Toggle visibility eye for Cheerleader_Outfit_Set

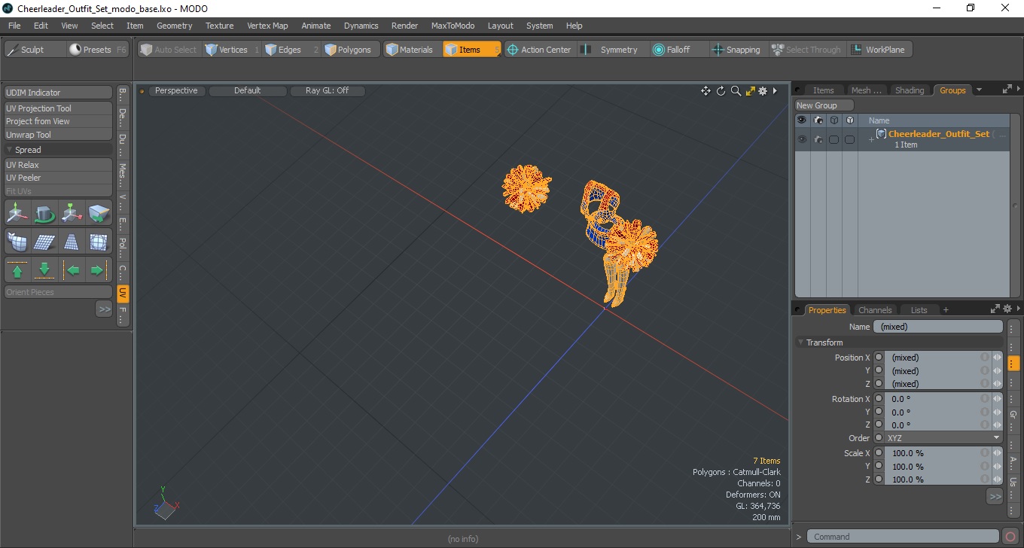click(x=802, y=139)
